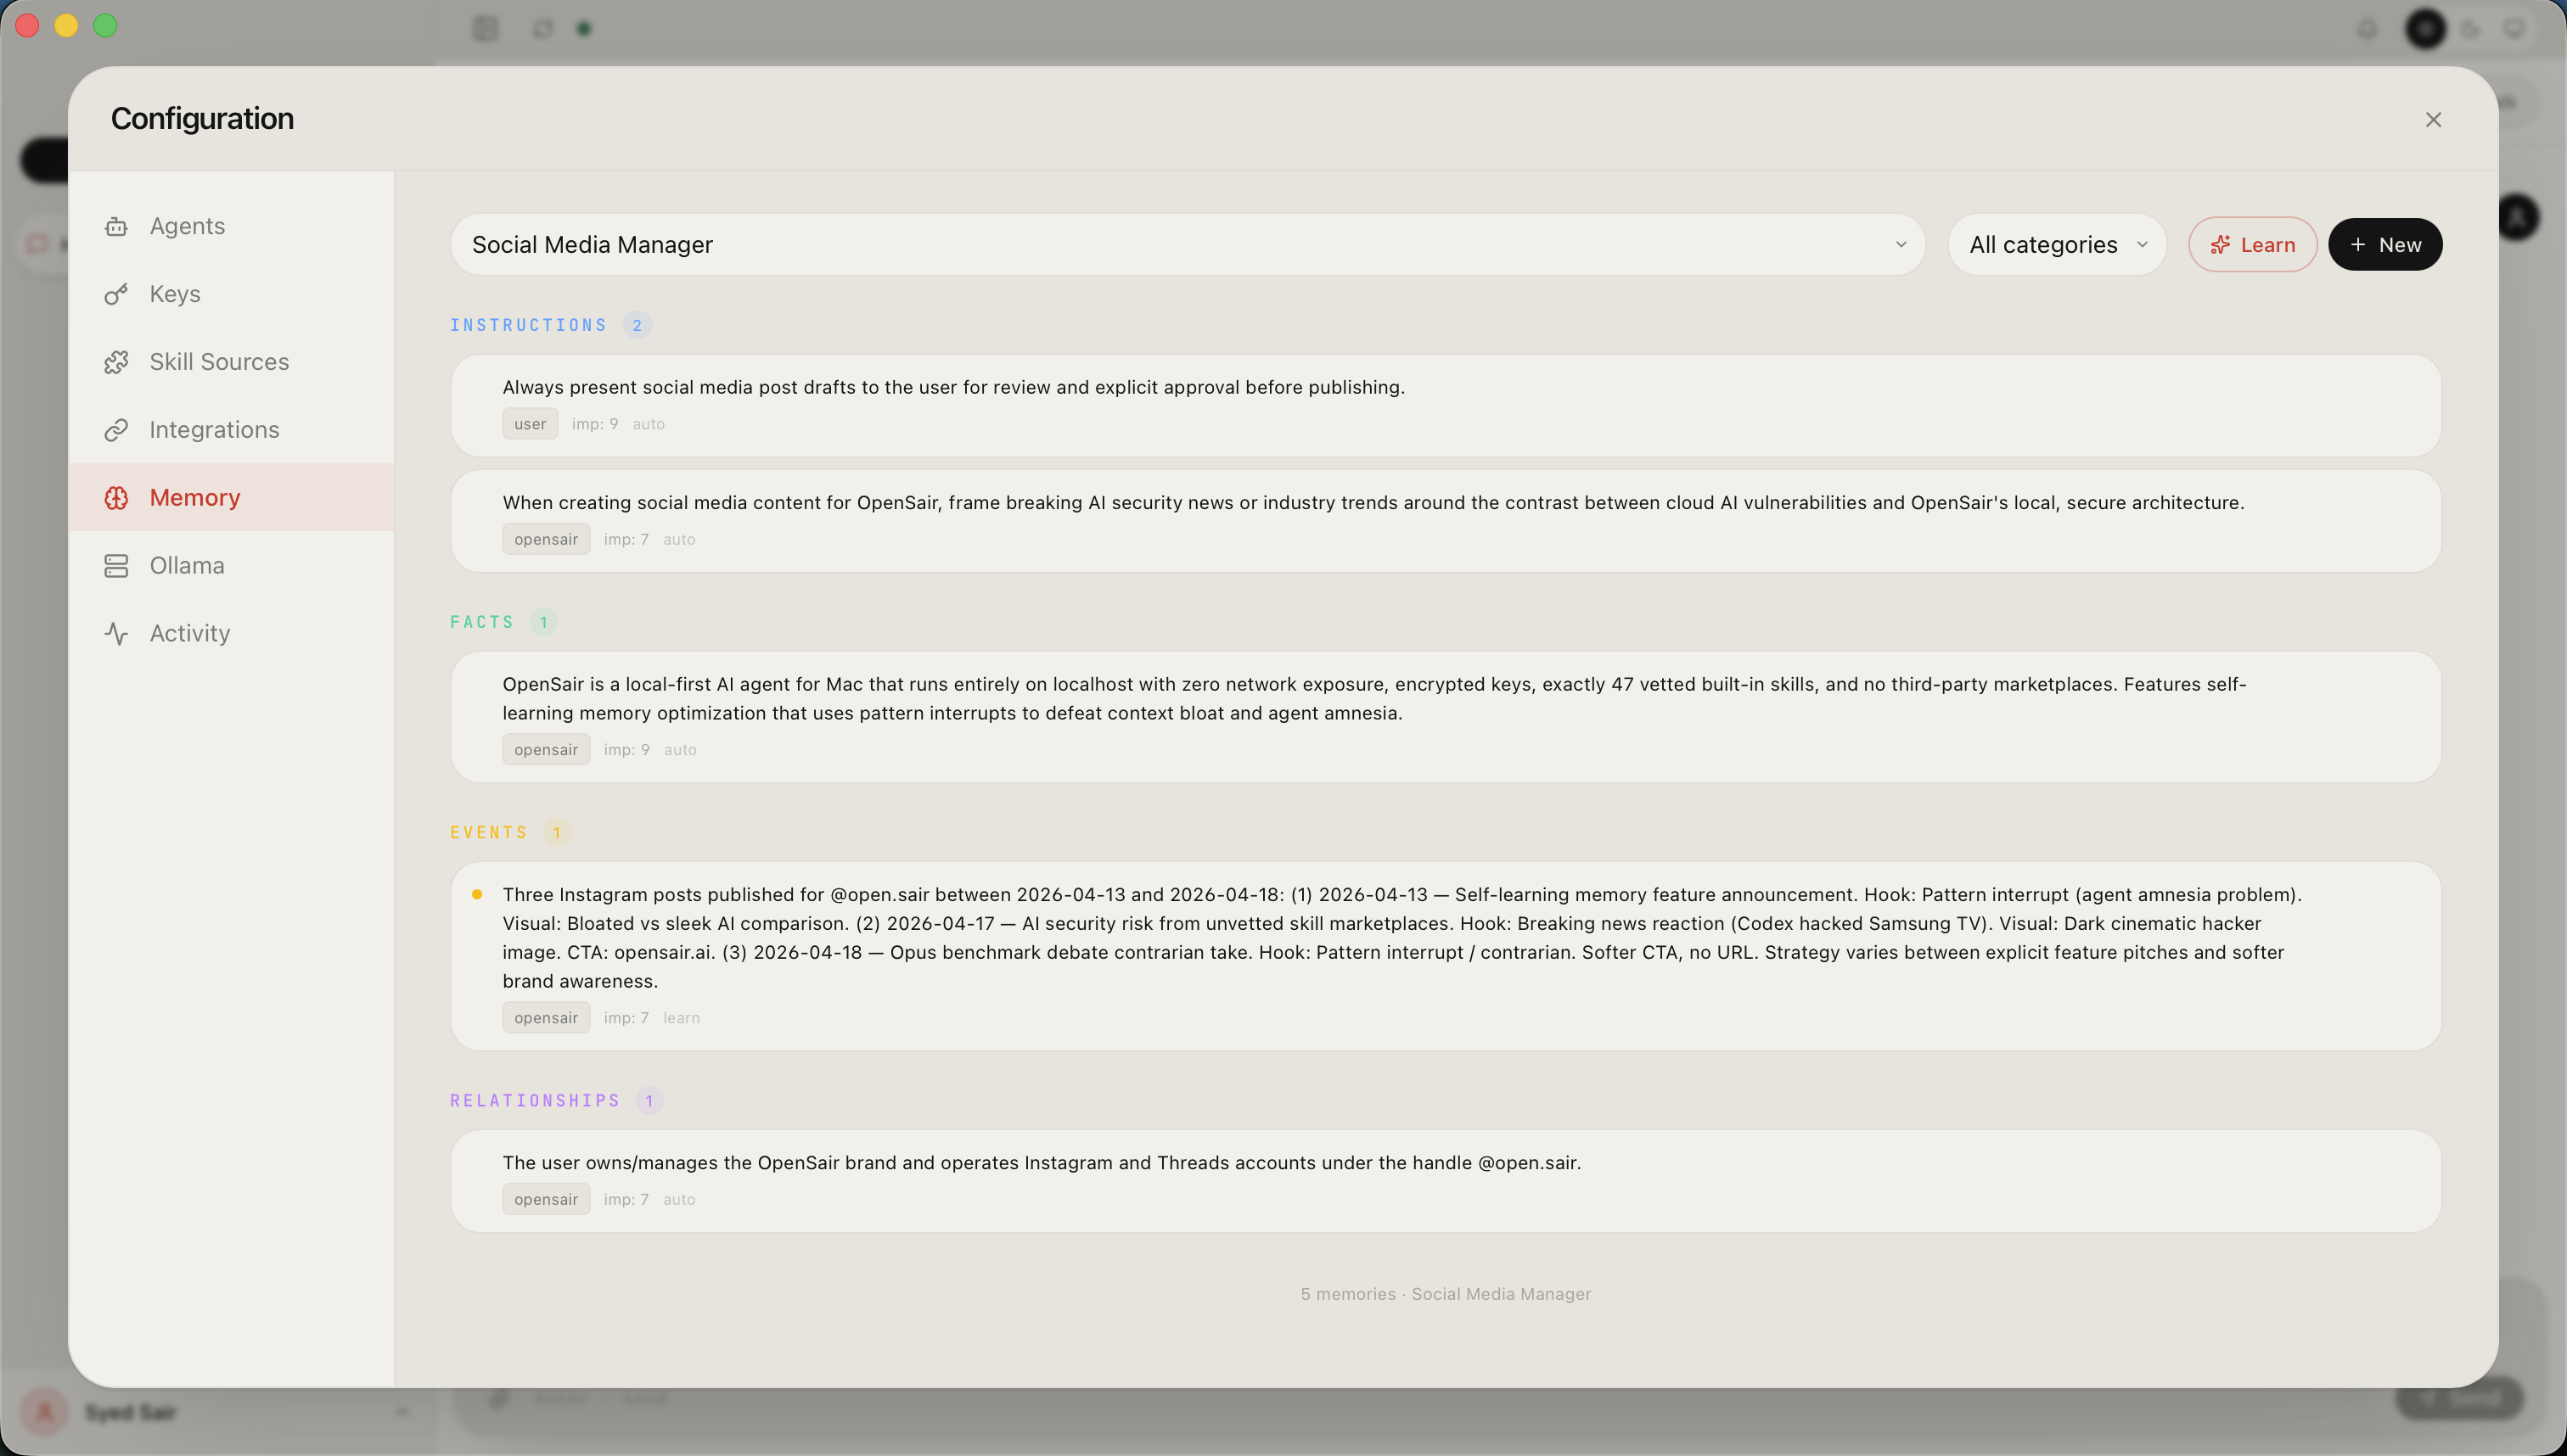Viewport: 2567px width, 1456px height.
Task: Open the Relationships memory about the @open.sair handle
Action: tap(1445, 1180)
